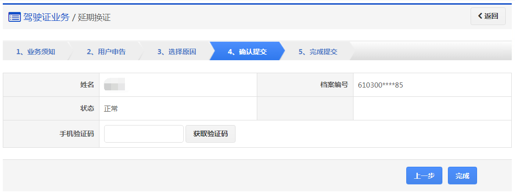The width and height of the screenshot is (515, 195).
Task: Submit the form using 完成
Action: 462,176
